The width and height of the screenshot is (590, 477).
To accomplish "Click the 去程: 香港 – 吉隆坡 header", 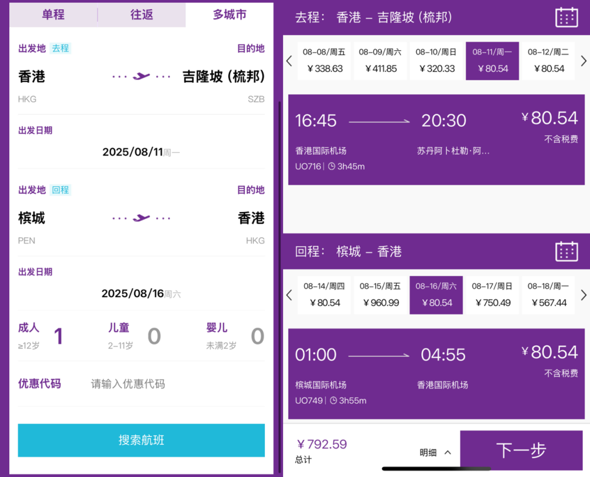I will (x=373, y=17).
